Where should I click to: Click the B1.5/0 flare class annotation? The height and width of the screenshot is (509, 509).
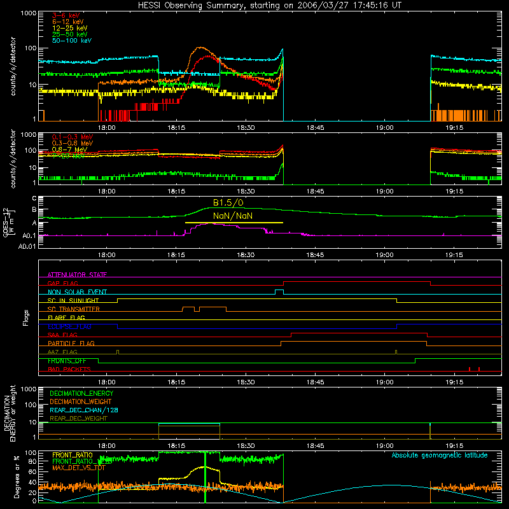tap(228, 202)
